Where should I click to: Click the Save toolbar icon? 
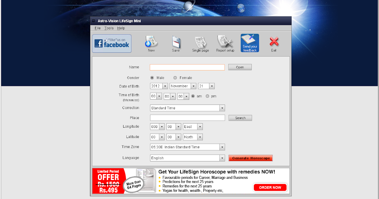[176, 44]
